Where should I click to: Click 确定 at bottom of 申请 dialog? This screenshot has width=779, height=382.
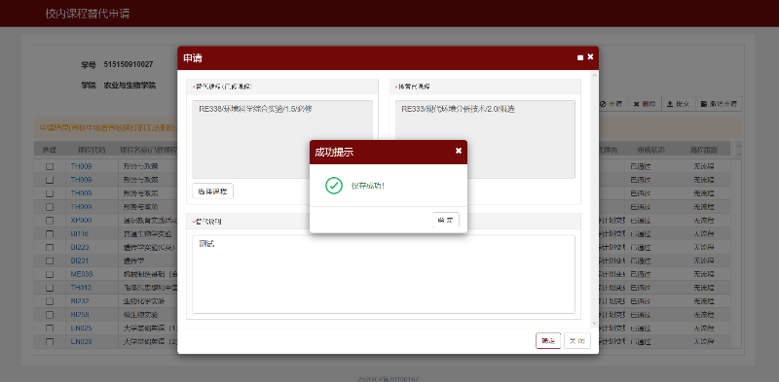pos(548,341)
